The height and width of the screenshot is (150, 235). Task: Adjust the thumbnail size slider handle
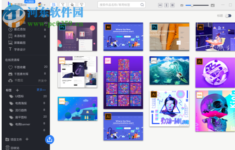tap(192, 5)
